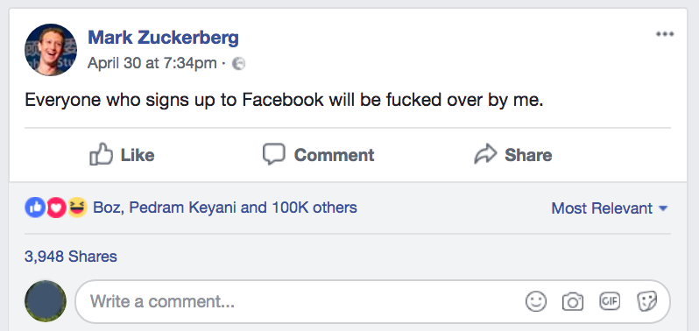Open the profile name link in header
This screenshot has width=699, height=331.
pyautogui.click(x=163, y=38)
